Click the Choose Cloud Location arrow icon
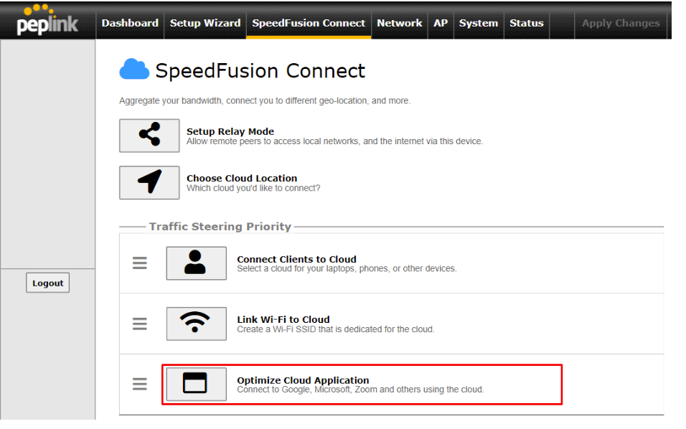This screenshot has height=429, width=686. (149, 182)
